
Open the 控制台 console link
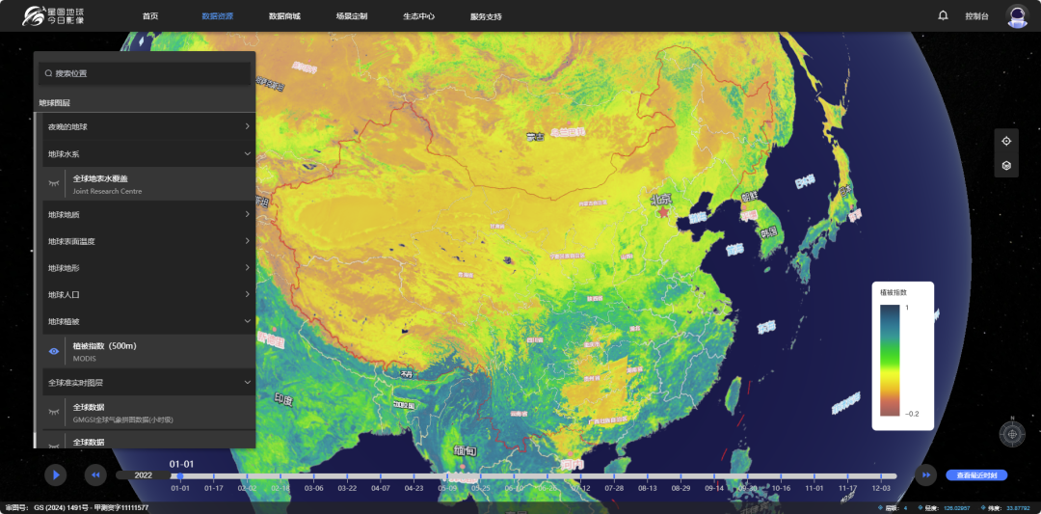[x=976, y=16]
